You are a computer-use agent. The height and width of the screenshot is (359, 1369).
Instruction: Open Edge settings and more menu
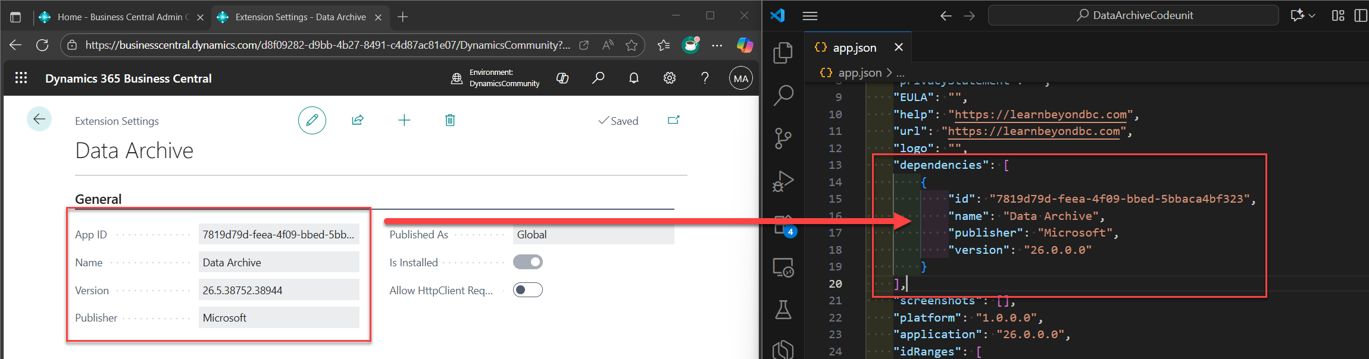point(717,45)
